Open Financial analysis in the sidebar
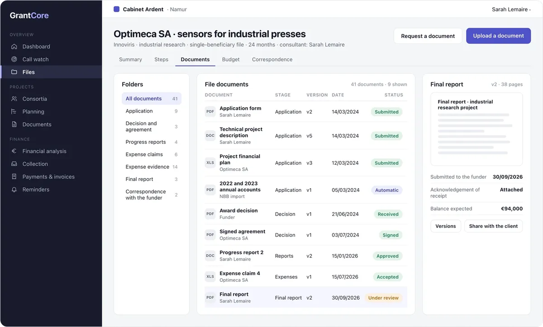 [51, 151]
